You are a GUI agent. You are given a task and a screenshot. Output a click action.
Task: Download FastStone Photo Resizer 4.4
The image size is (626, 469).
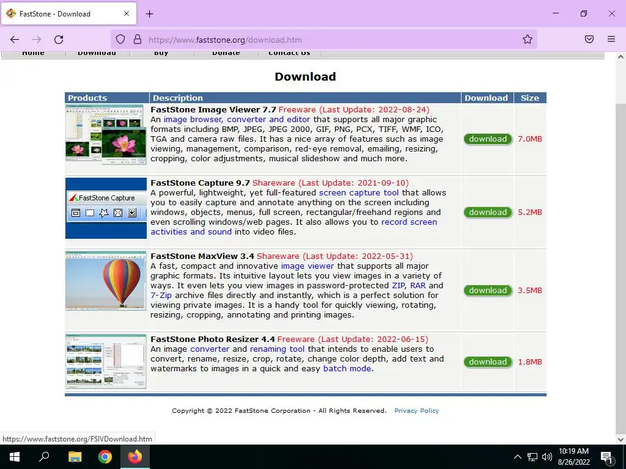(487, 362)
